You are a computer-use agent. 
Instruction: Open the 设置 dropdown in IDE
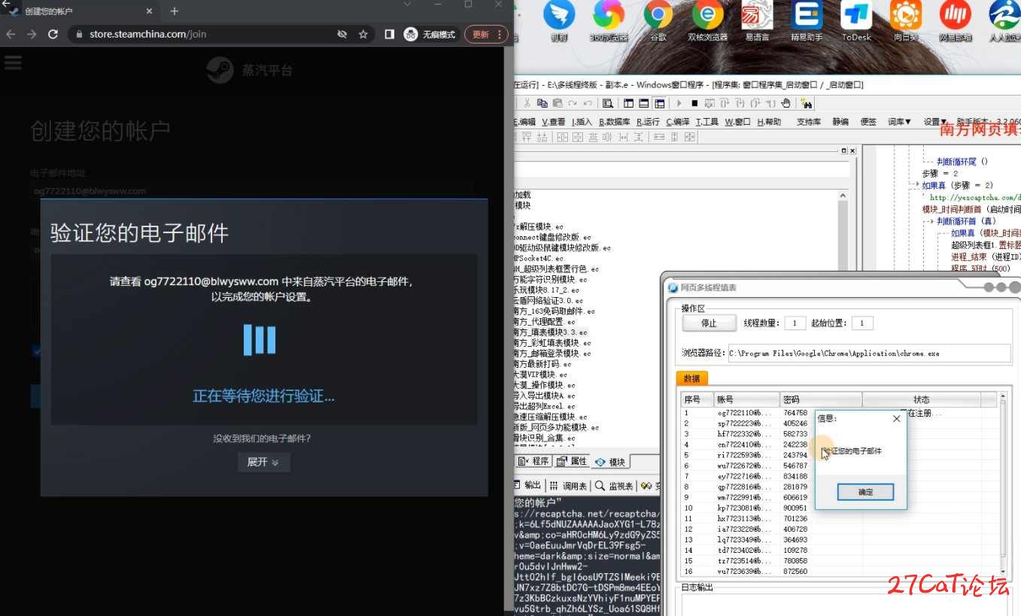point(934,121)
